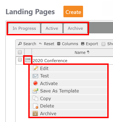Check the 2020 Conference row checkbox
Viewport: 113px width, 122px height.
[x=20, y=60]
